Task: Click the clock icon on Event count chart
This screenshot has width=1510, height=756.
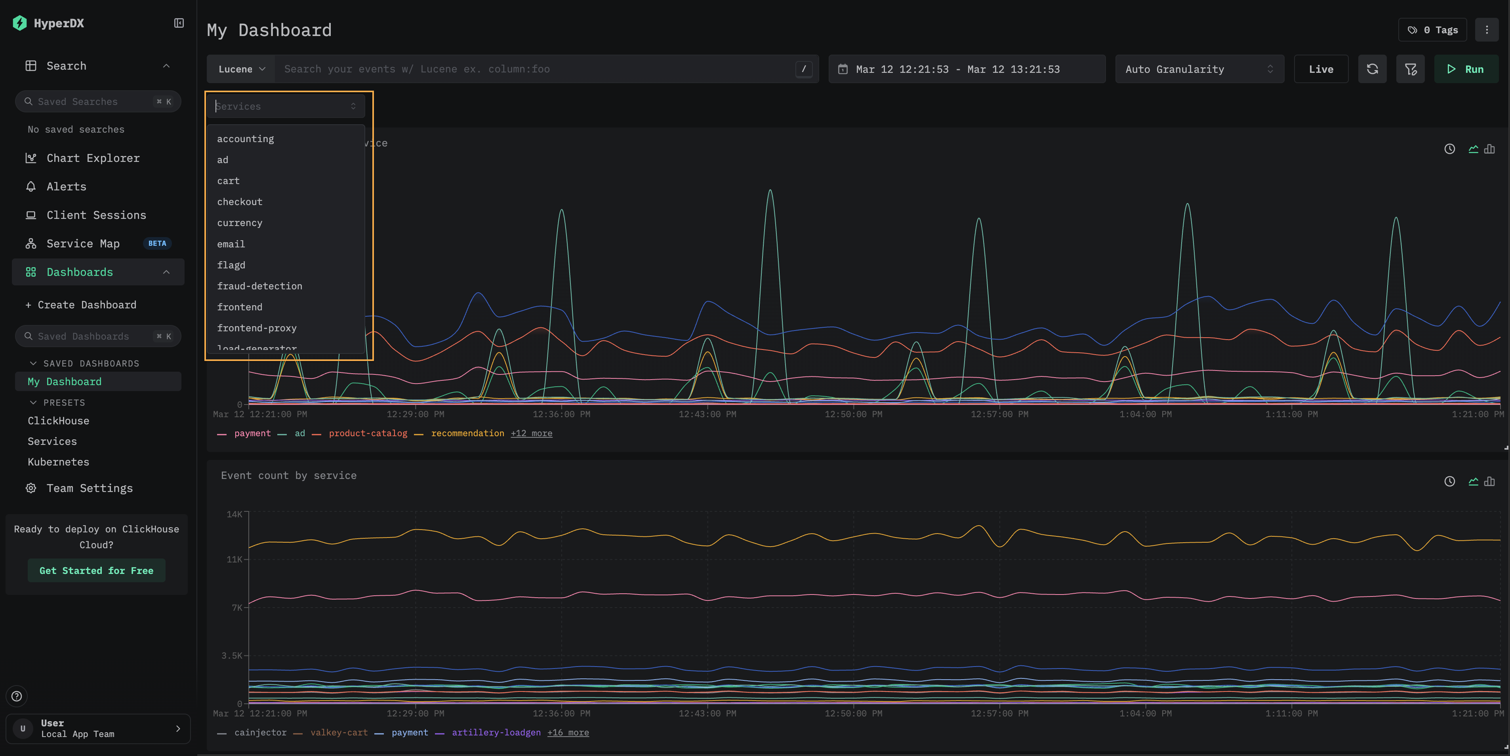Action: pos(1449,481)
